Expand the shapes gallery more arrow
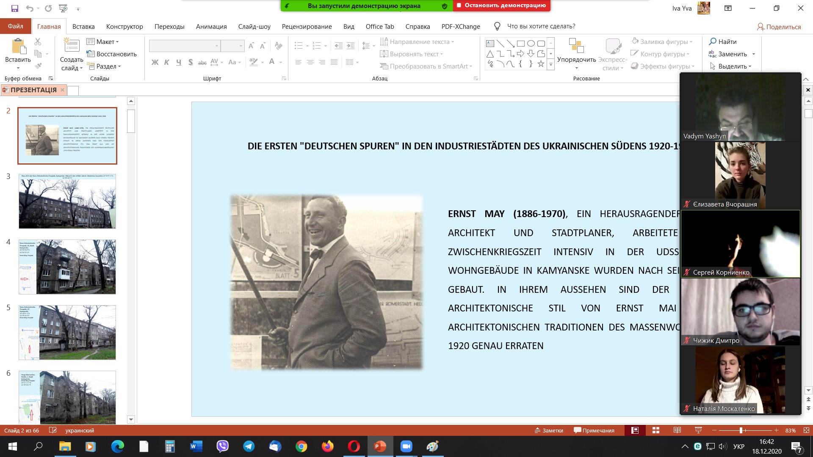813x457 pixels. [x=551, y=65]
